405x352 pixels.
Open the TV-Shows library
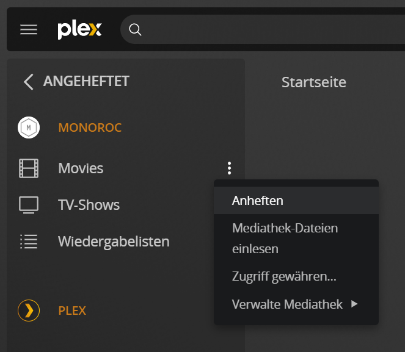pyautogui.click(x=89, y=205)
